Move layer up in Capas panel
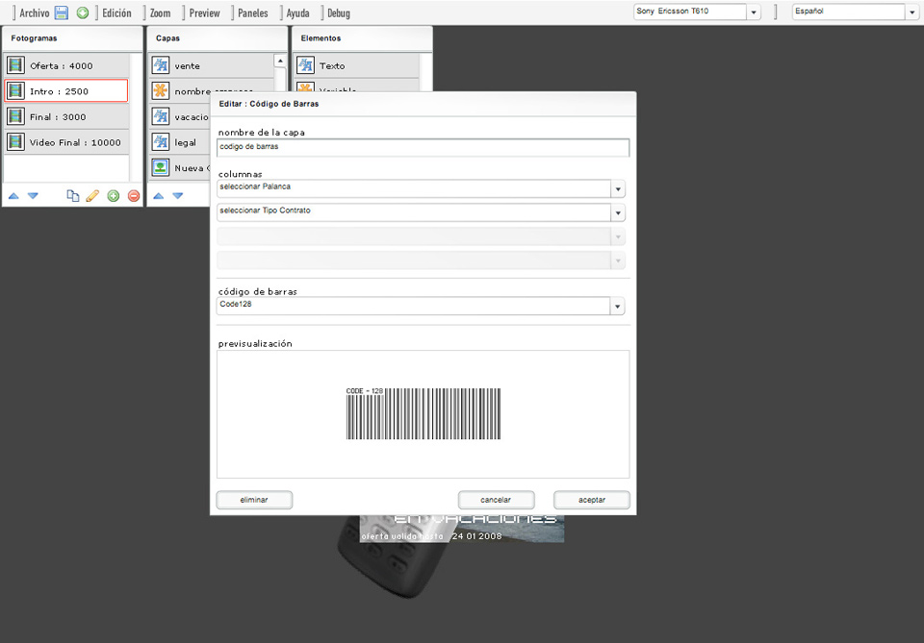The width and height of the screenshot is (924, 643). (x=158, y=196)
